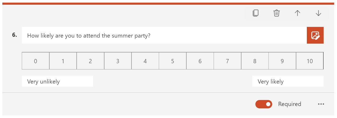This screenshot has width=337, height=118.
Task: Move question up with arrow icon
Action: click(x=297, y=13)
